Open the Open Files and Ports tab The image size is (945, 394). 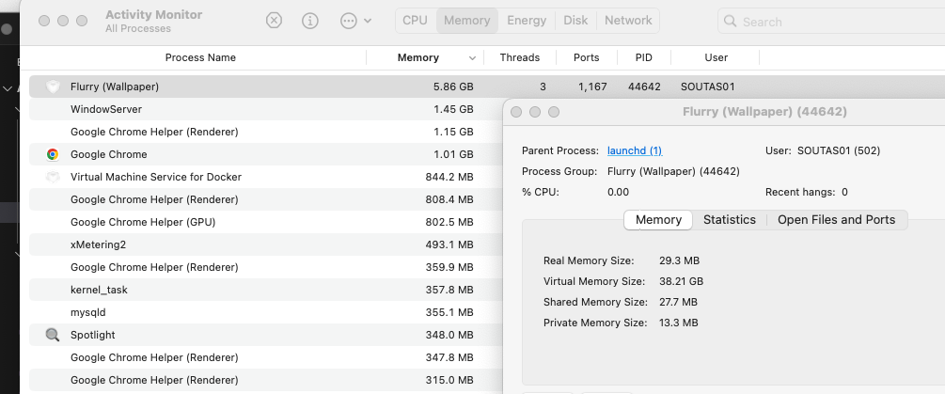[x=836, y=220]
